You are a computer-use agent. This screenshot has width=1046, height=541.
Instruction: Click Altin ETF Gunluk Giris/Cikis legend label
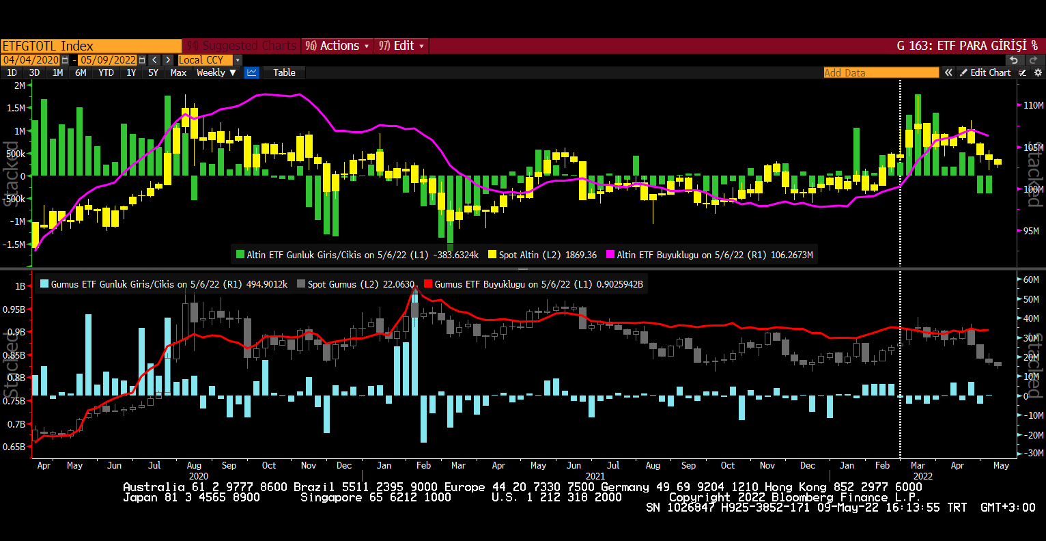coord(363,255)
